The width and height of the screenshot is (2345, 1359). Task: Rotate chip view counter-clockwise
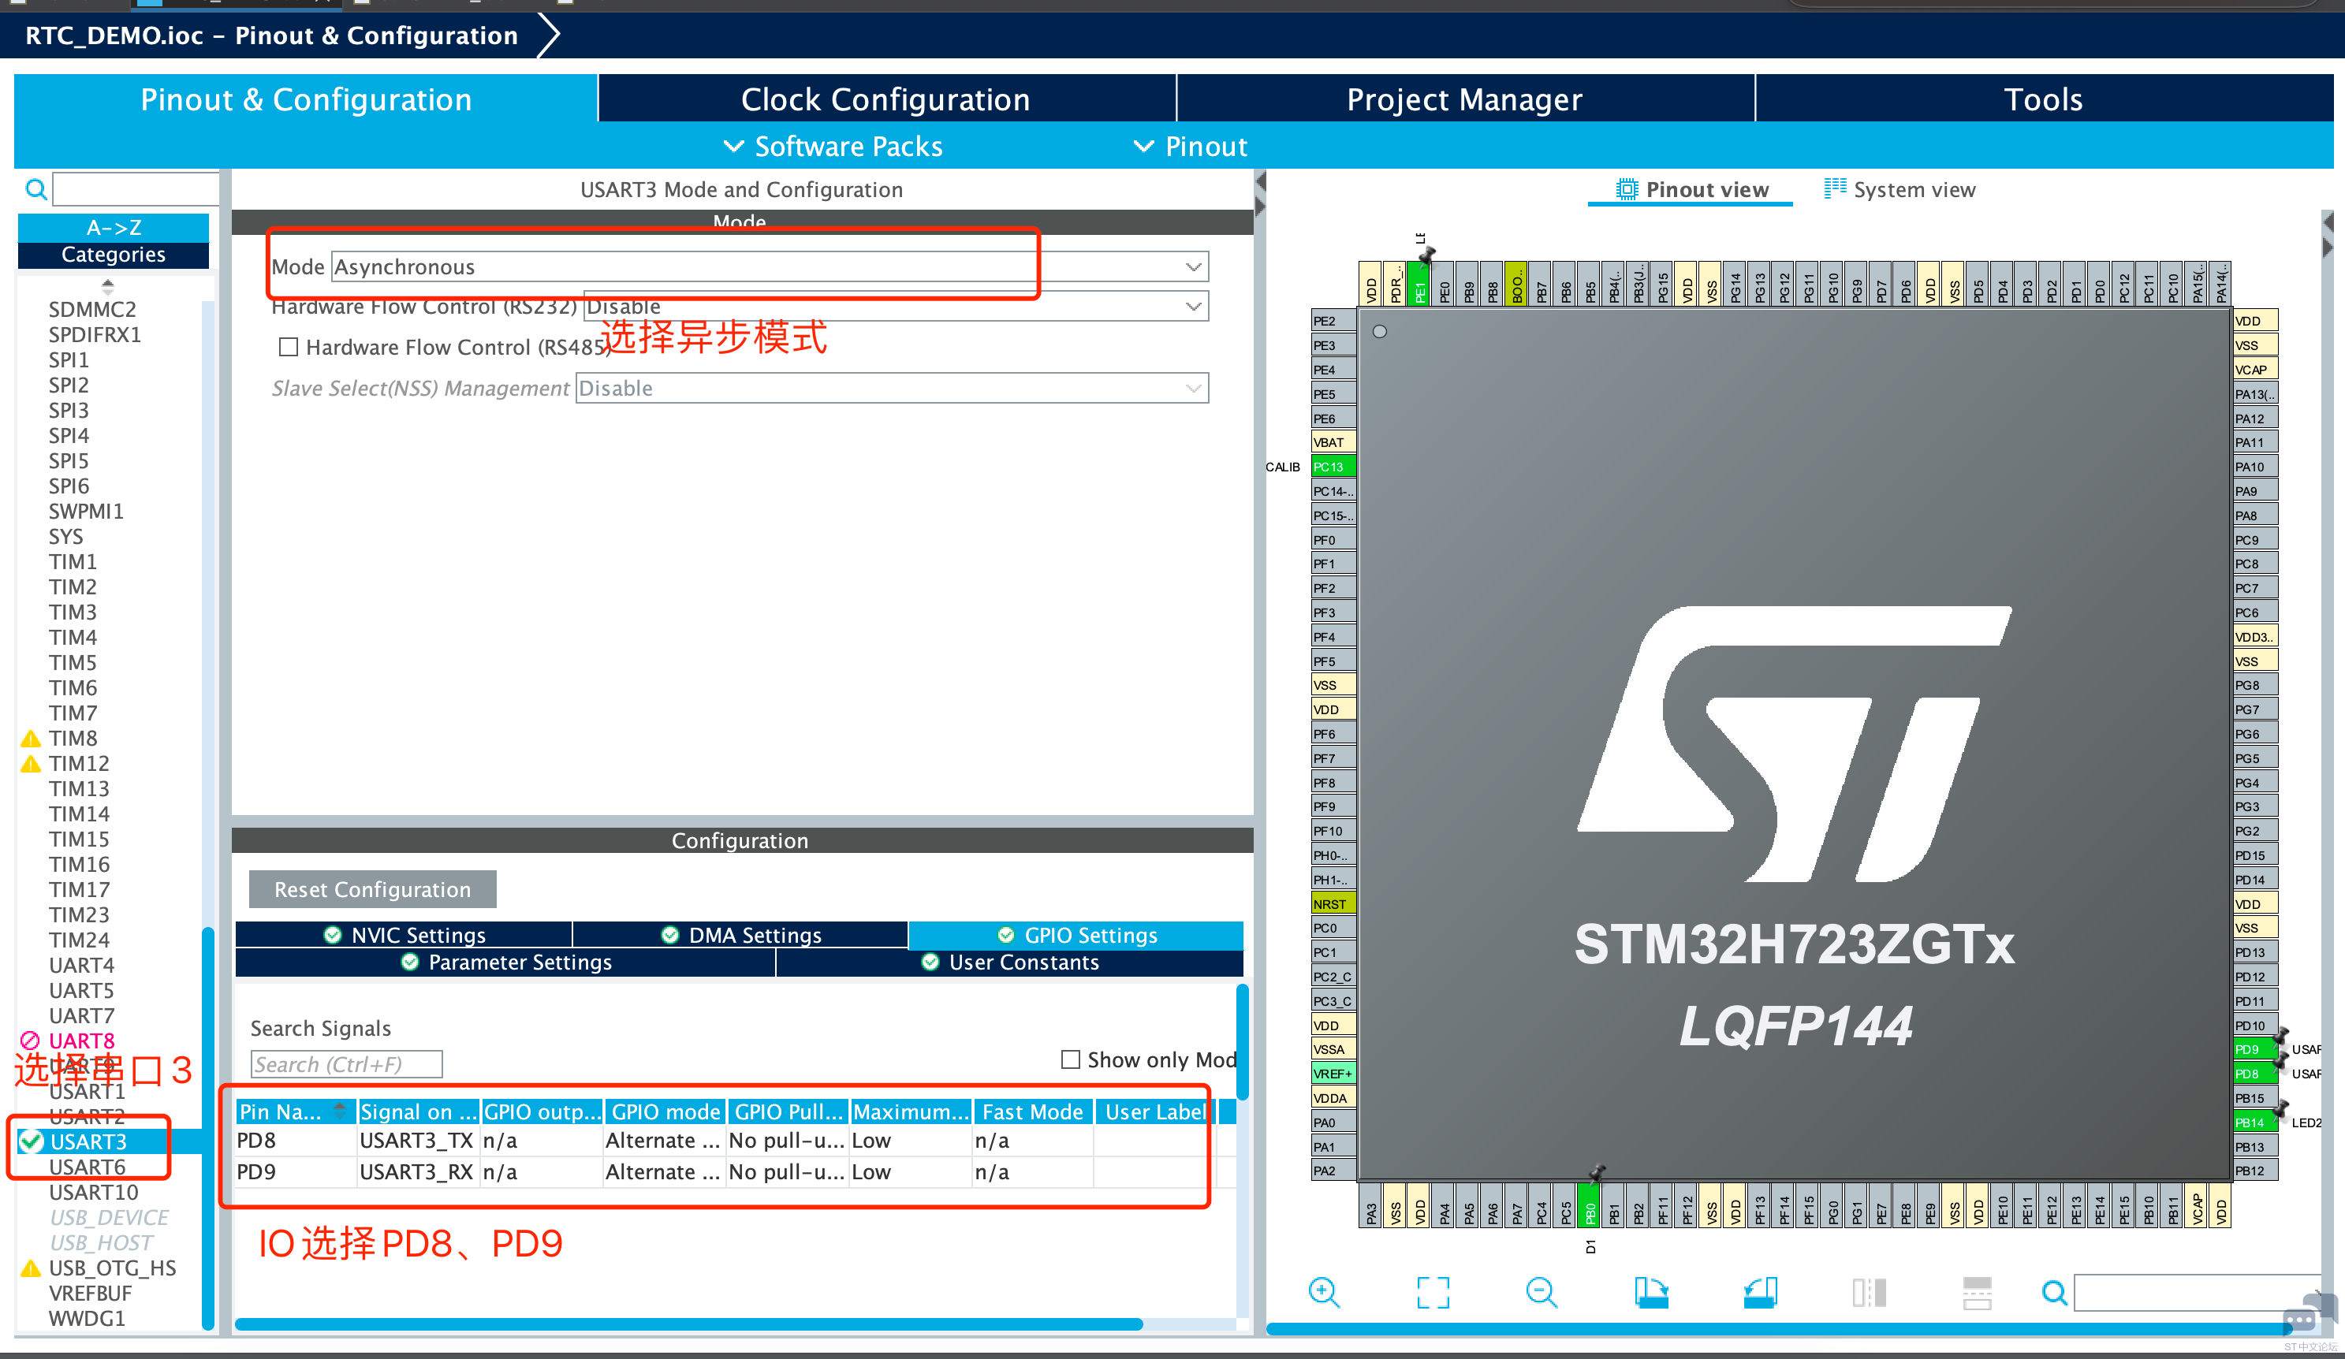point(1760,1292)
